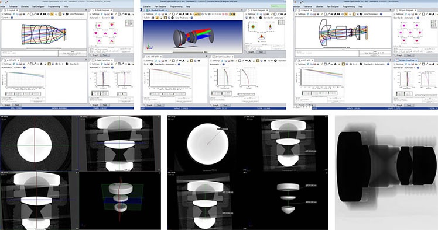Click the refresh icon next to Shaded Model Settings
The image size is (438, 230).
[156, 14]
